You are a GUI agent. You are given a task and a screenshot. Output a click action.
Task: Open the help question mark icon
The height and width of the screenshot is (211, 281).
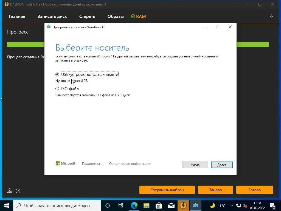[18, 191]
